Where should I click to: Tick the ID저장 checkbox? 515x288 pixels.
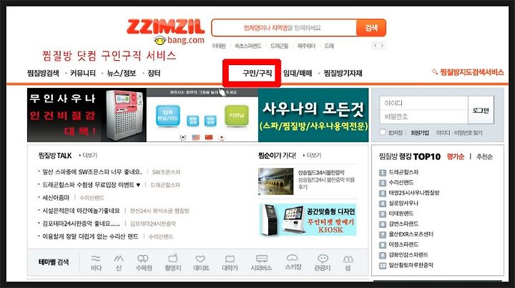[x=382, y=132]
